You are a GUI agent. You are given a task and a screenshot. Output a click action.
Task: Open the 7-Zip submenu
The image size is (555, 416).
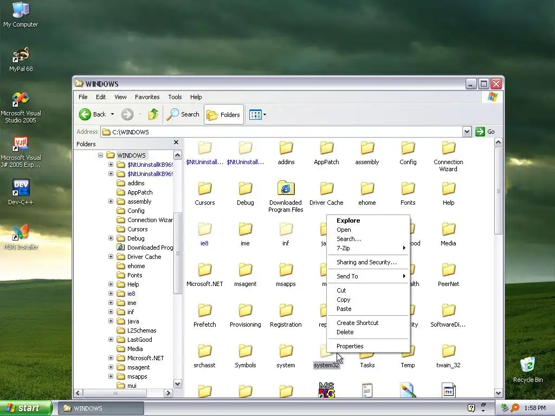coord(368,248)
